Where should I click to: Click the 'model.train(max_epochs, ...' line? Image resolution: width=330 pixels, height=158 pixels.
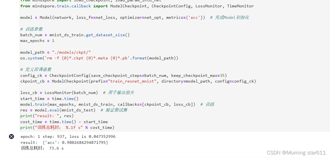(x=117, y=104)
